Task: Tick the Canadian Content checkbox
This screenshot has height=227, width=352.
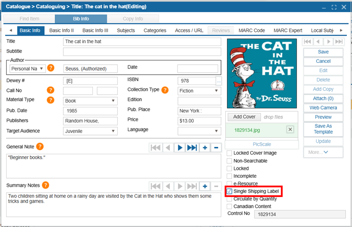Action: (x=229, y=206)
